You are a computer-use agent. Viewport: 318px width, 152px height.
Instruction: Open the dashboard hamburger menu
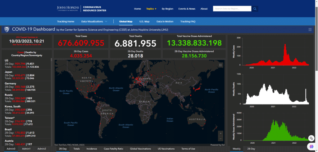(310, 29)
